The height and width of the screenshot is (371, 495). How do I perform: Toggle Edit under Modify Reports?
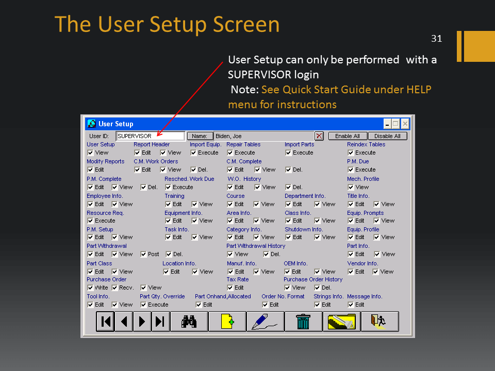coord(91,170)
